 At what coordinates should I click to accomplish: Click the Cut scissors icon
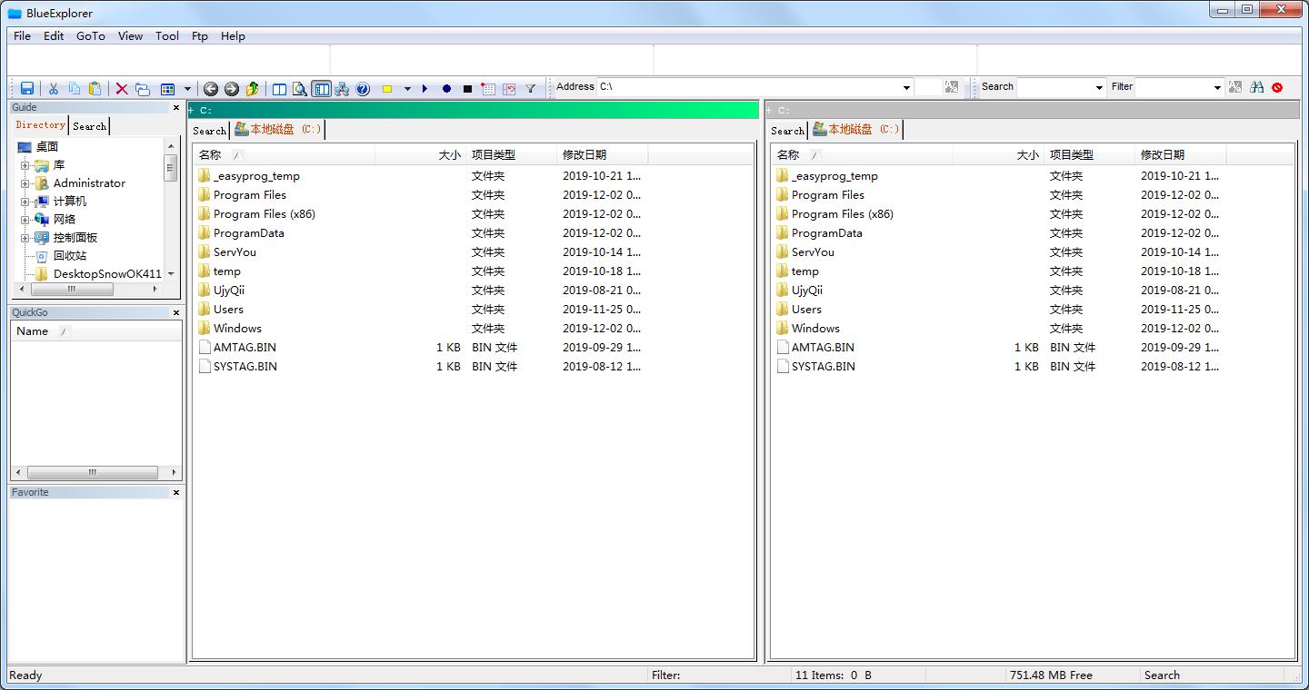[x=53, y=88]
